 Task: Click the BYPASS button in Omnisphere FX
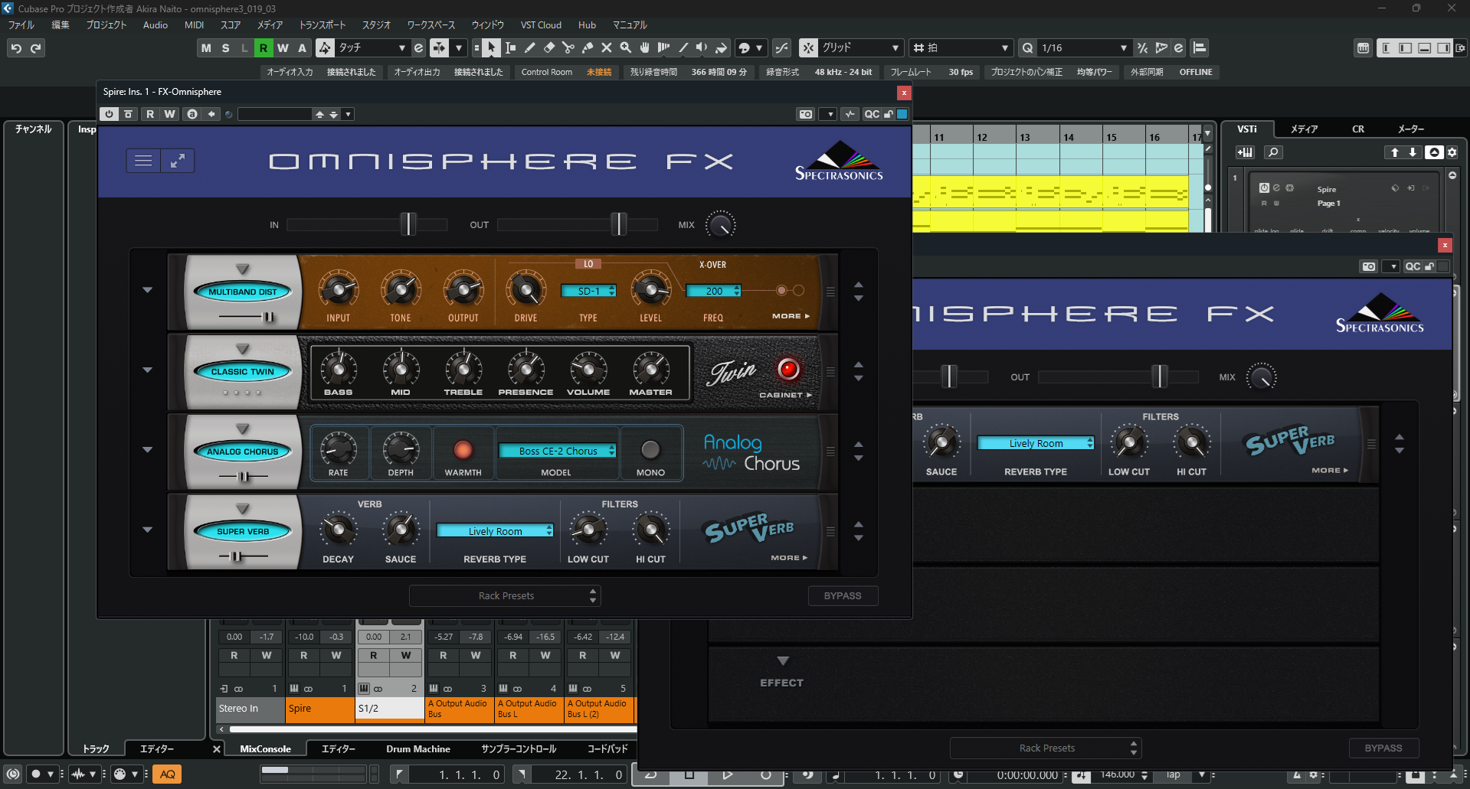(843, 595)
